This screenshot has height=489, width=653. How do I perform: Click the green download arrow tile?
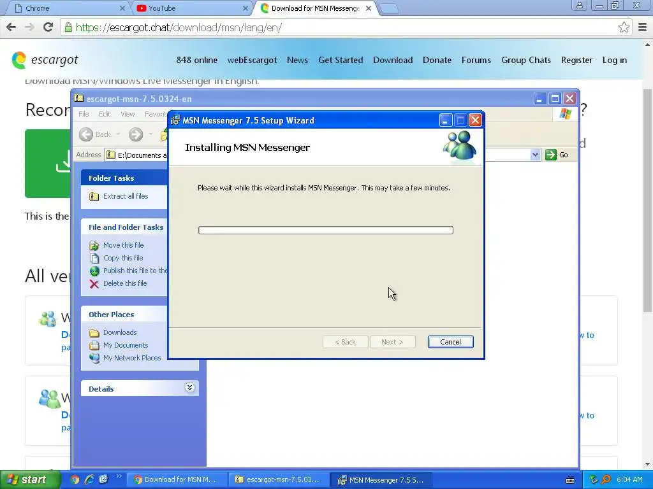[47, 164]
